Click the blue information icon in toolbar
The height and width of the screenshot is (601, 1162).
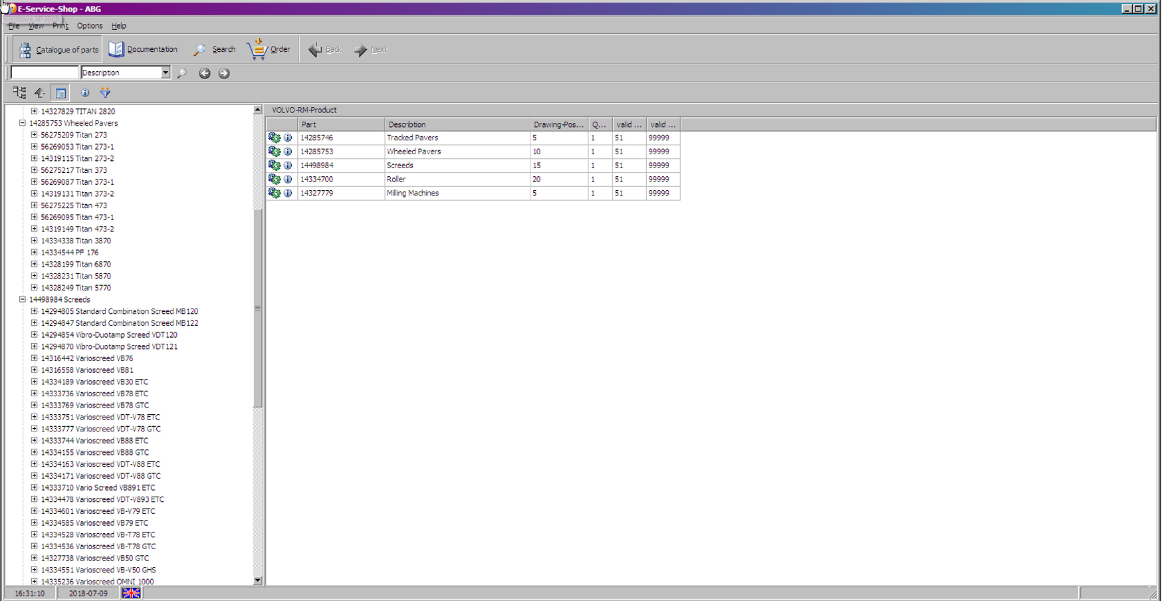[x=85, y=93]
